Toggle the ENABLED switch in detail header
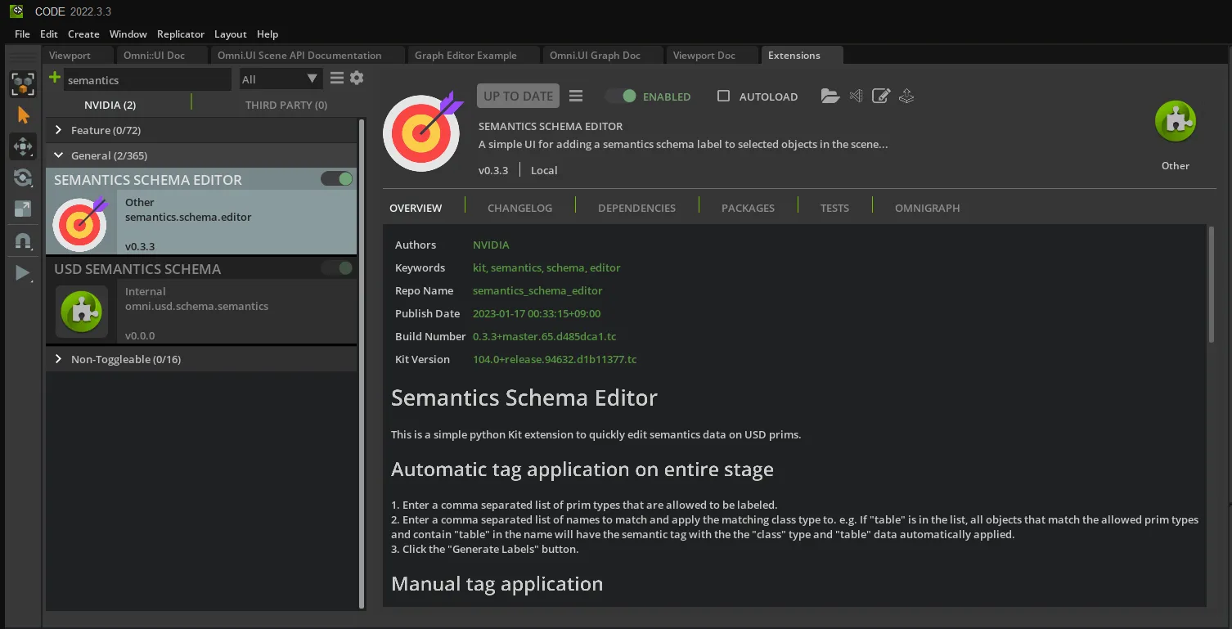Screen dimensions: 1232x629 [621, 97]
